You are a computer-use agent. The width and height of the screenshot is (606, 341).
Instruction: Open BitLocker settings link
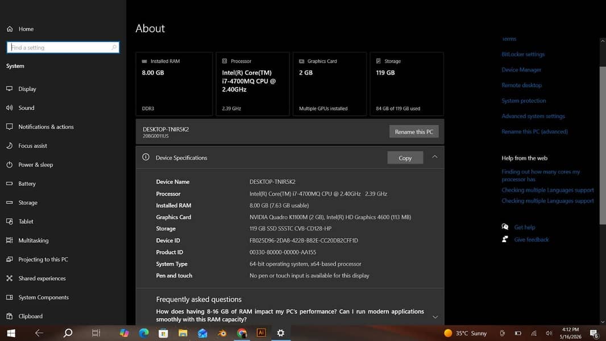[523, 55]
